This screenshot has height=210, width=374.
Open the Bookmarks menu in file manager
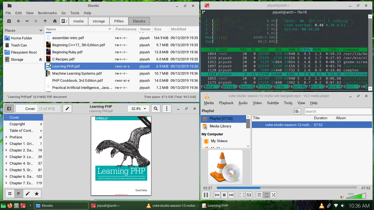pyautogui.click(x=47, y=13)
